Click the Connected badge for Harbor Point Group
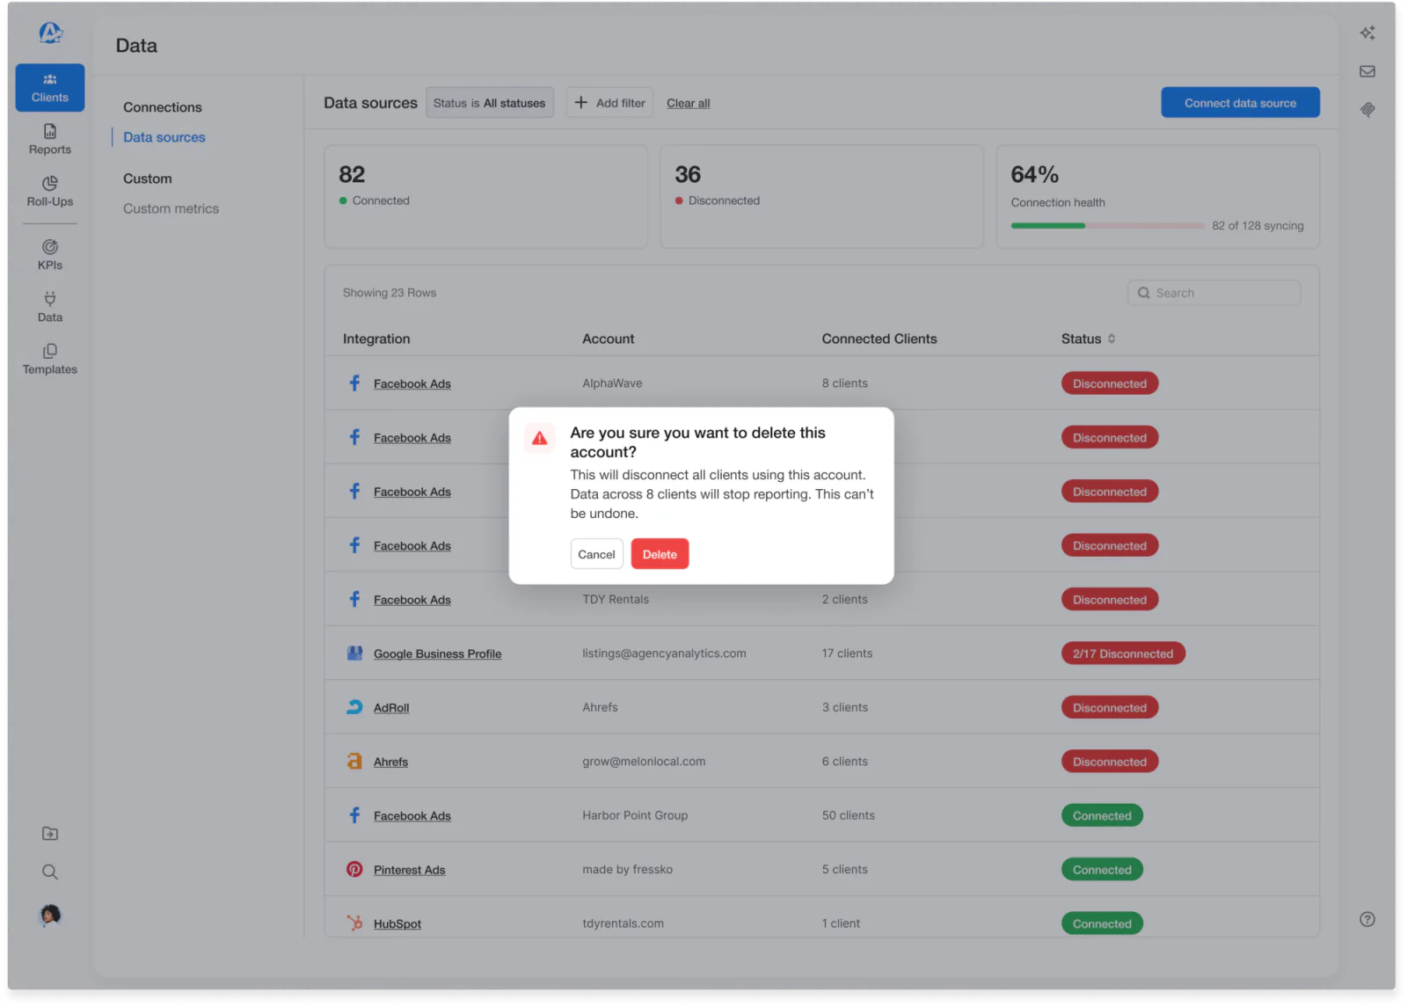 pos(1102,815)
